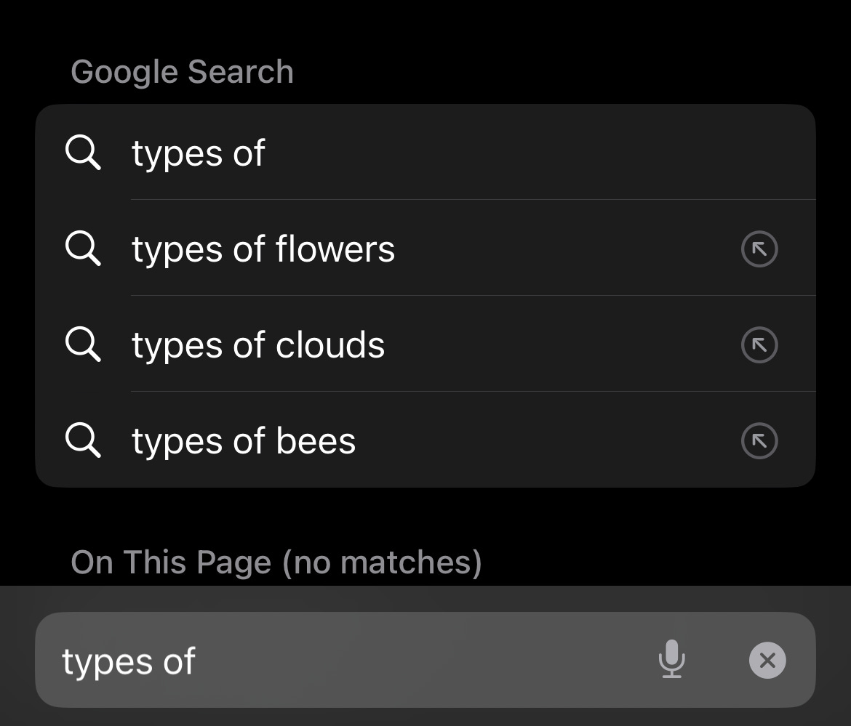
Task: Clear the search field text
Action: point(767,661)
